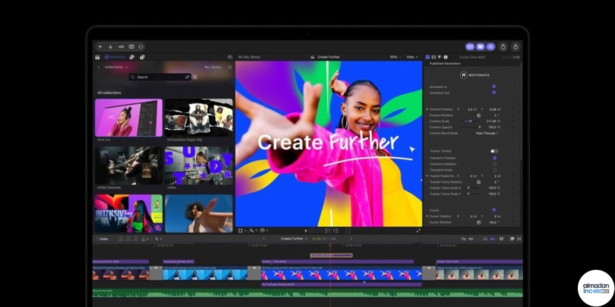
Task: Open Content Blend Mode Pass Through dropdown
Action: [x=487, y=134]
